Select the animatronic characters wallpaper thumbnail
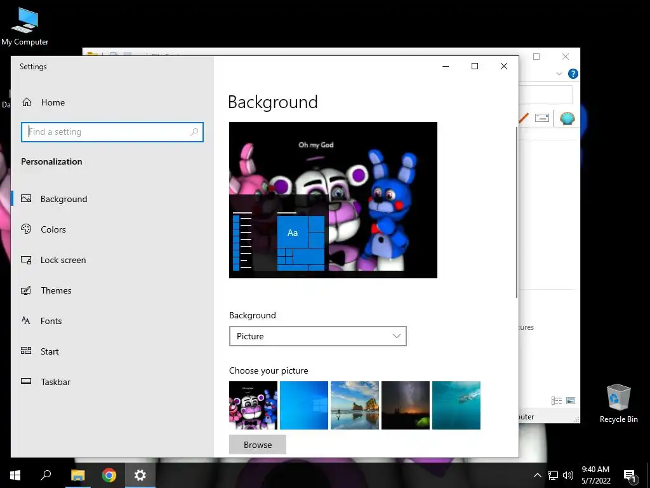Screen dimensions: 650x488 (253, 405)
